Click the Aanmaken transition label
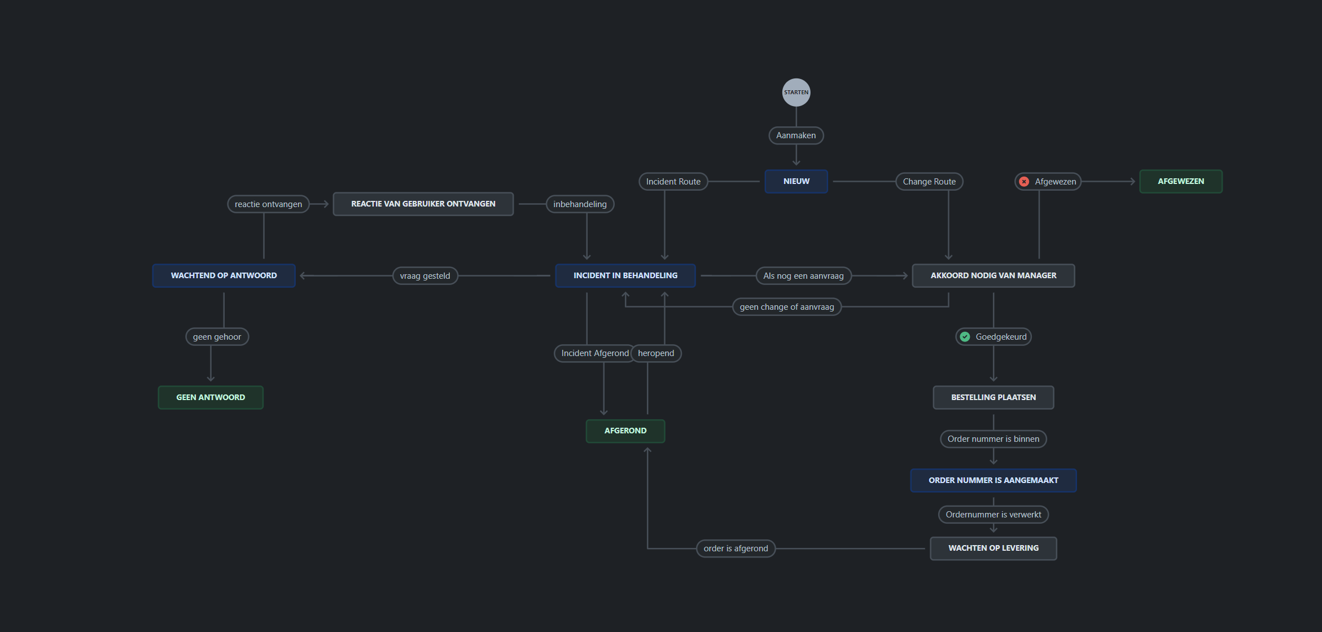This screenshot has height=632, width=1322. [796, 135]
